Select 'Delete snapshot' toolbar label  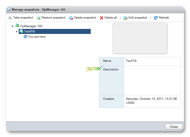(x=85, y=18)
